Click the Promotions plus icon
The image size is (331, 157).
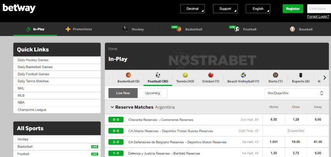pos(68,29)
